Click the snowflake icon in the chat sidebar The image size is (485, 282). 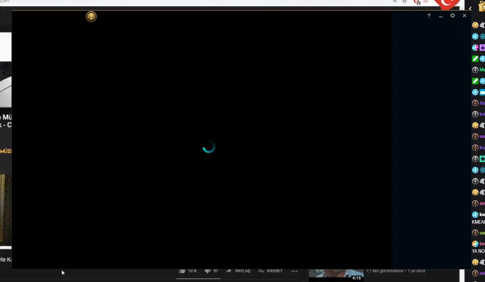(482, 36)
